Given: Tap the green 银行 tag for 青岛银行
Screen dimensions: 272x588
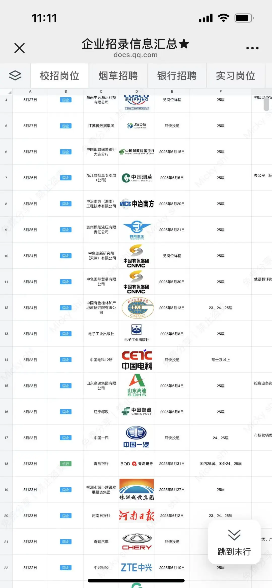Looking at the screenshot, I should (66, 464).
